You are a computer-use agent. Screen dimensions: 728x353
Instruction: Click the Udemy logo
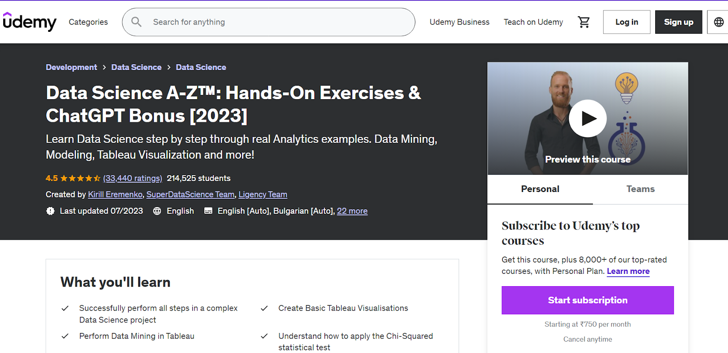click(30, 22)
